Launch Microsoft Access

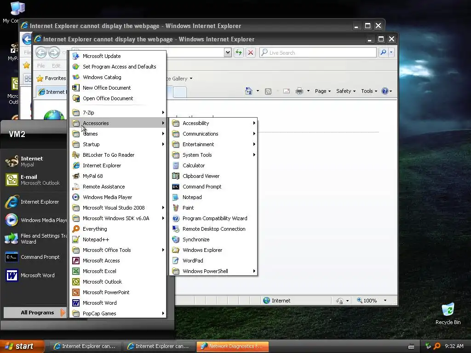118,261
